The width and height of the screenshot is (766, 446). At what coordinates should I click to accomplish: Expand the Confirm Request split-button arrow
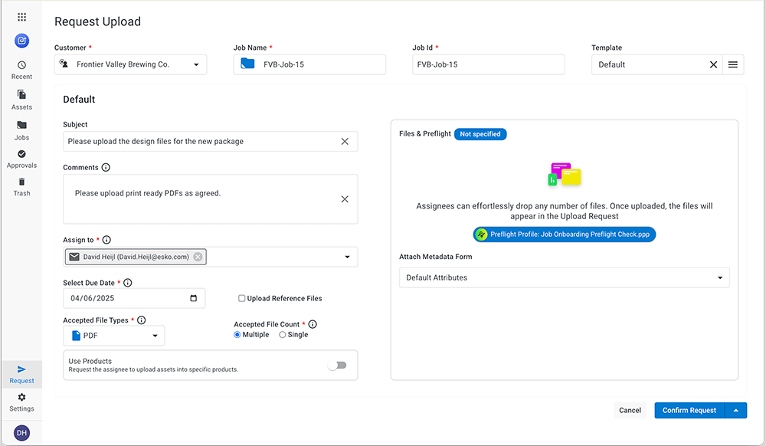[737, 410]
